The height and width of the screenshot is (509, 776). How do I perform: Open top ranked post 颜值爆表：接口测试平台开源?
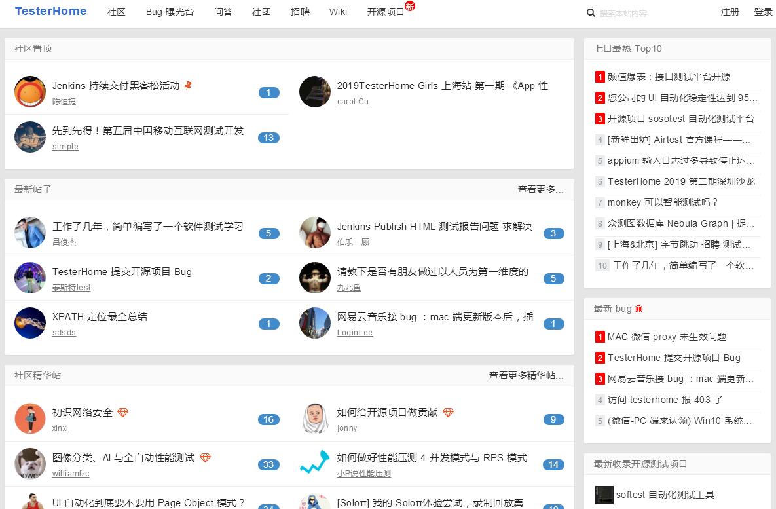[669, 77]
